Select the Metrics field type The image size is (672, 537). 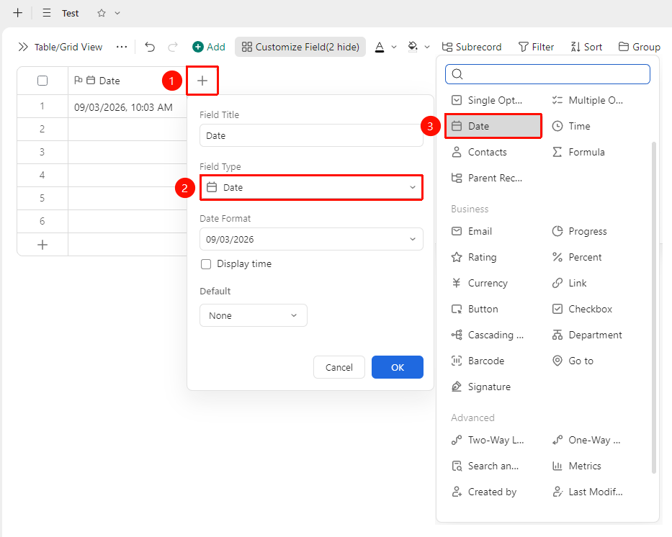pos(576,466)
